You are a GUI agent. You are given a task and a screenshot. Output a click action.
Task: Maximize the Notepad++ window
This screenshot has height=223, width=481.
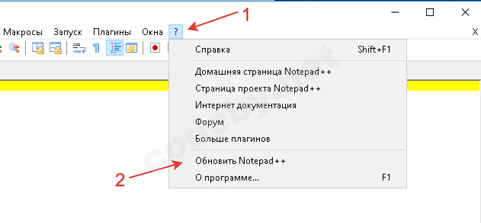[430, 12]
